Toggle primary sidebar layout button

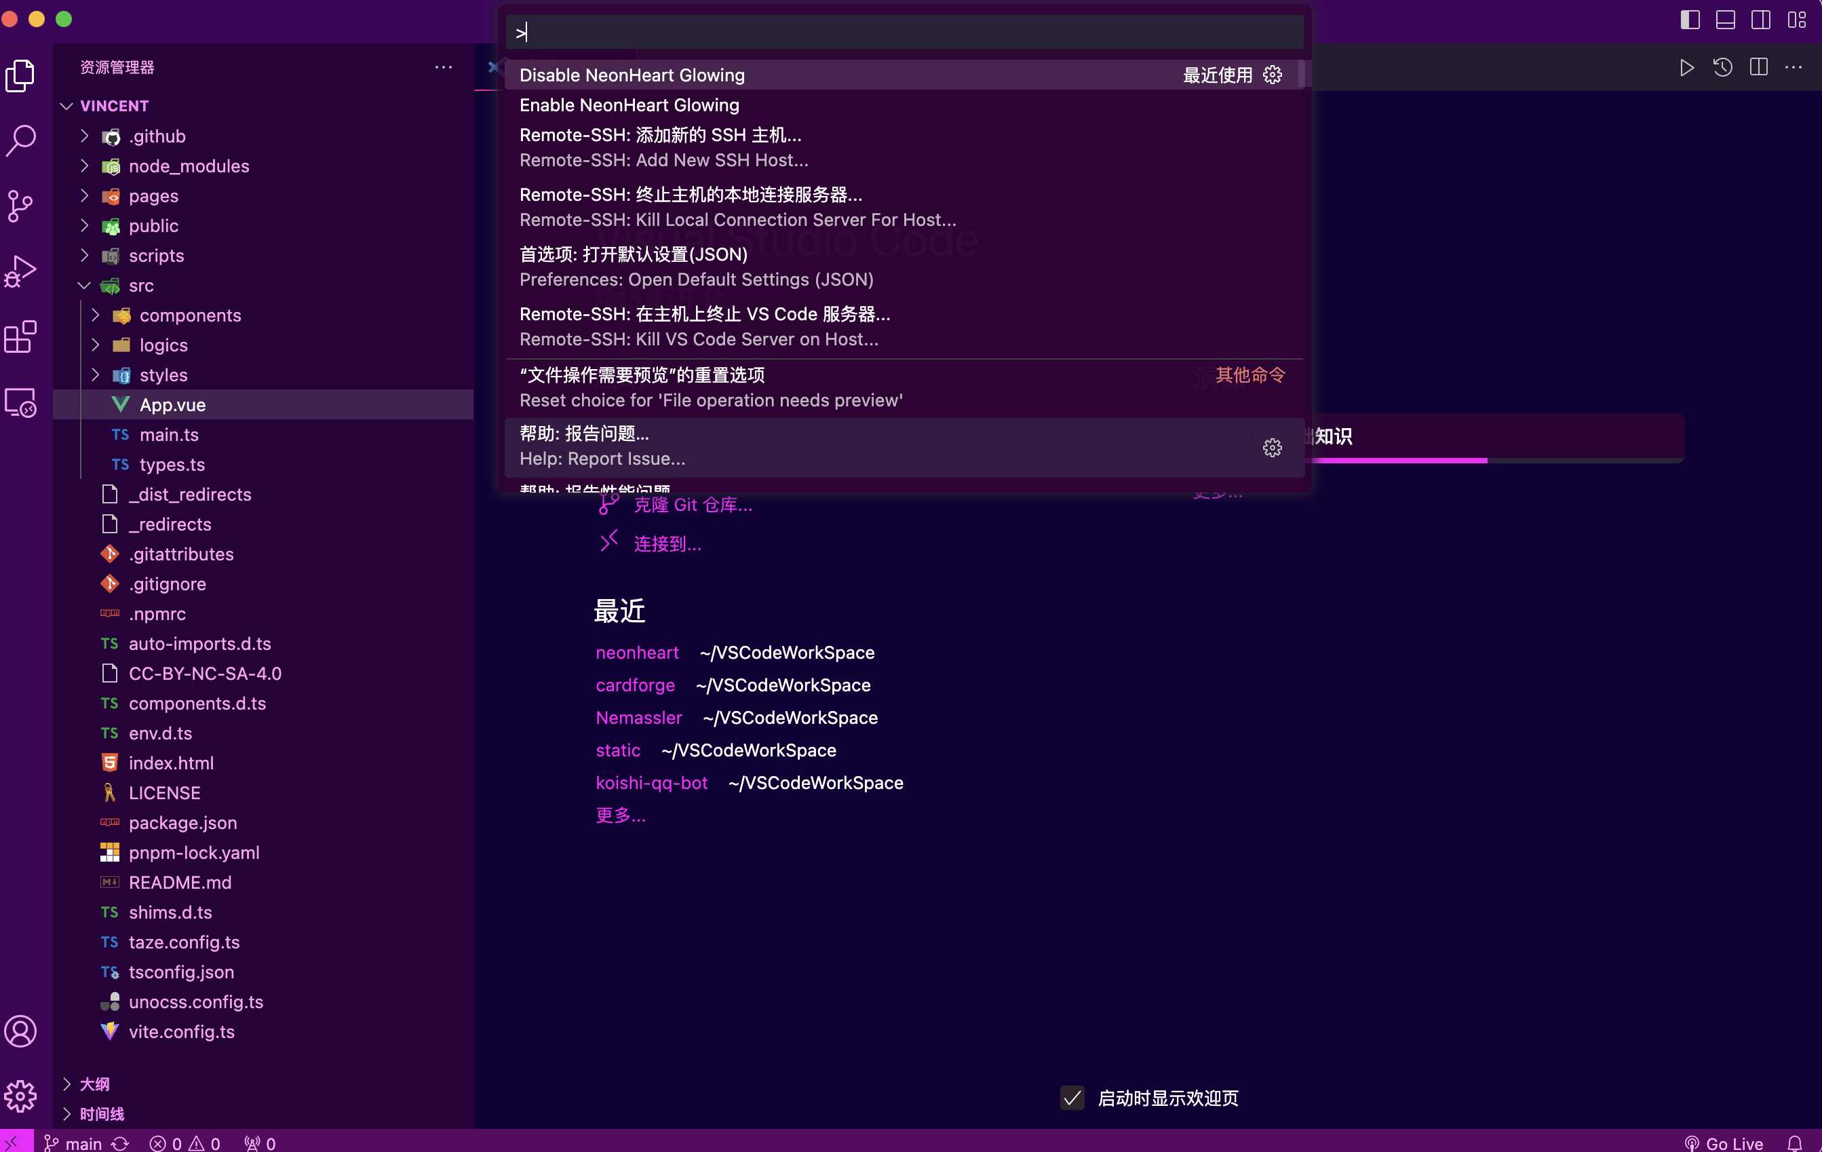coord(1690,20)
